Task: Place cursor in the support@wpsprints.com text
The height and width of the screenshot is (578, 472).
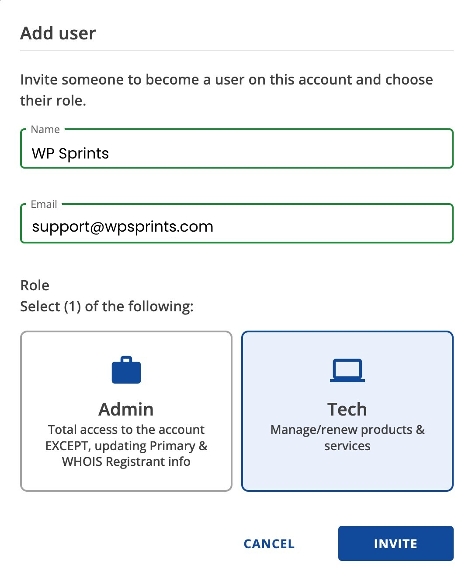Action: [x=122, y=227]
